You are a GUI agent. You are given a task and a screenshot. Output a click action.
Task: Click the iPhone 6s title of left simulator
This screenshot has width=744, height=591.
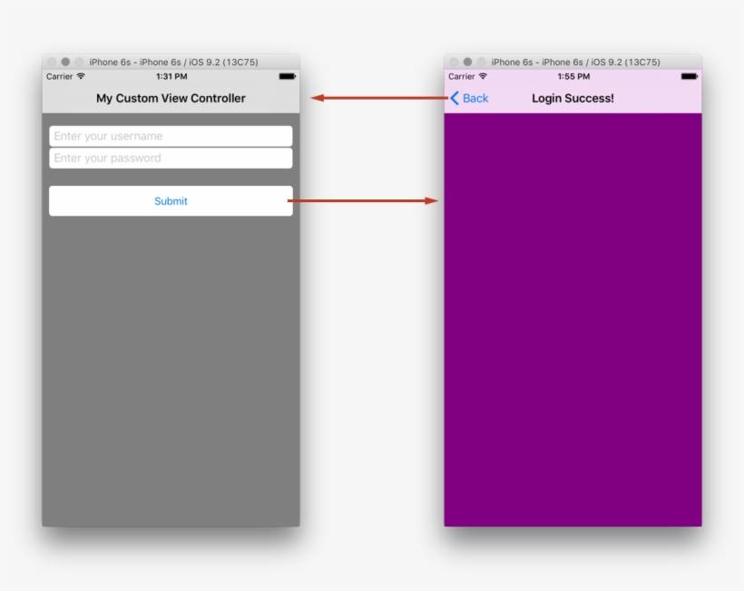171,61
